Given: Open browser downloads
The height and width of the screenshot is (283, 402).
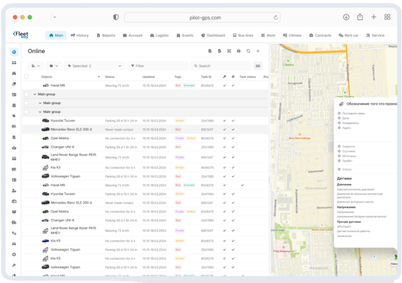Looking at the screenshot, I should [346, 17].
